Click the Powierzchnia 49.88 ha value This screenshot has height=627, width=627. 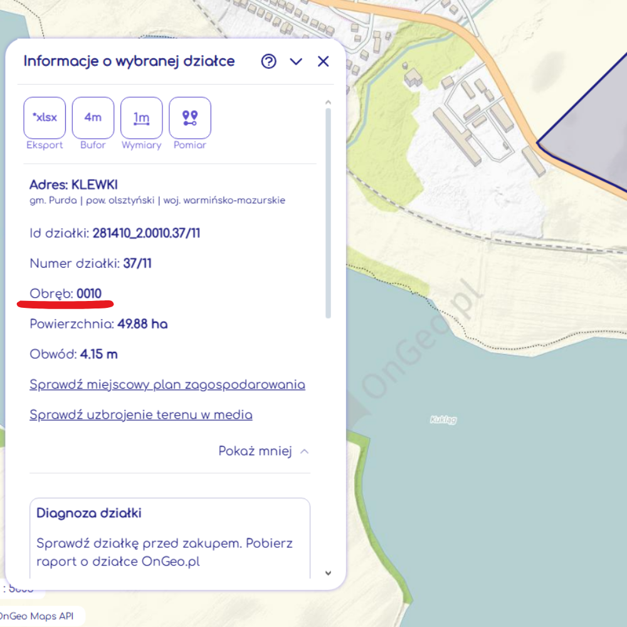[142, 324]
